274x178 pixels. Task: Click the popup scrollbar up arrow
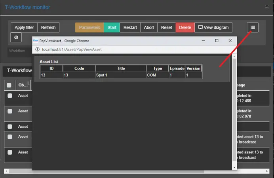[x=234, y=57]
